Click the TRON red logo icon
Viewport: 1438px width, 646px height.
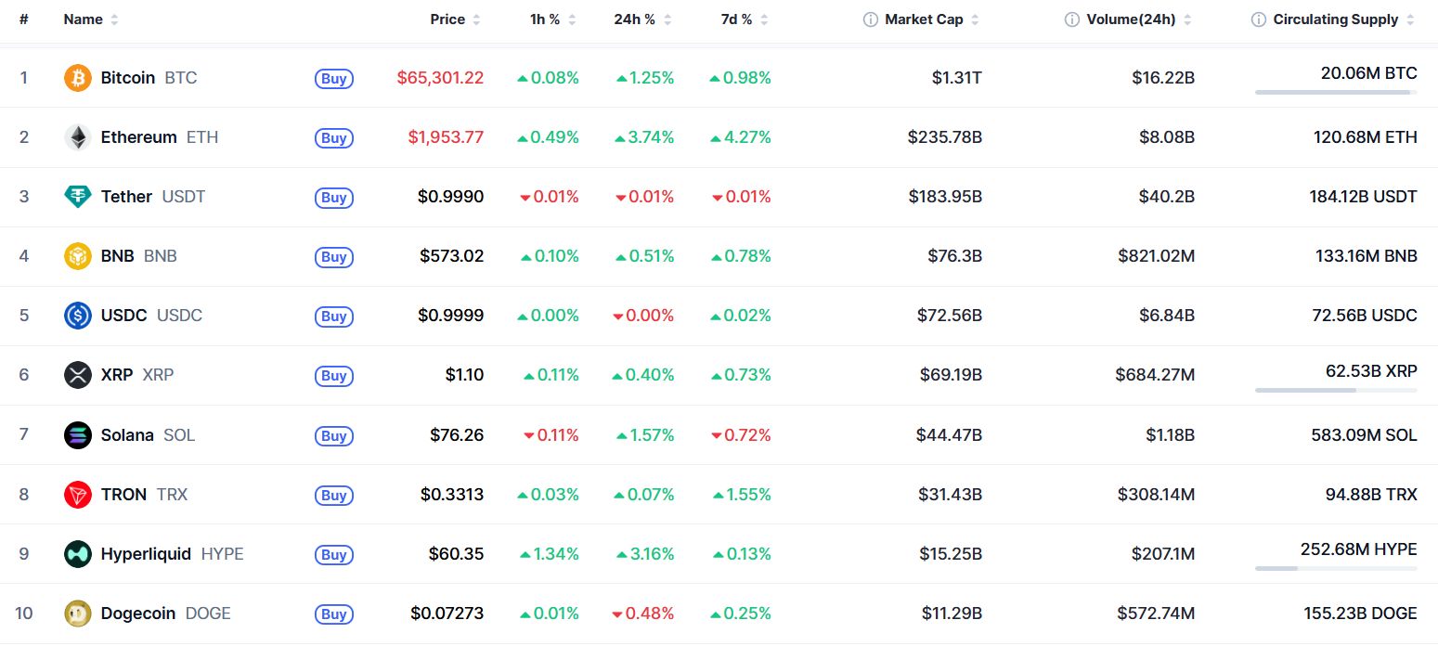click(x=78, y=494)
